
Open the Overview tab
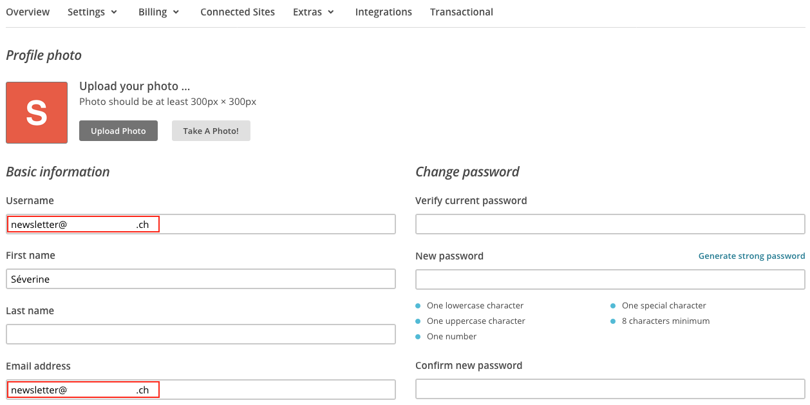pyautogui.click(x=28, y=12)
